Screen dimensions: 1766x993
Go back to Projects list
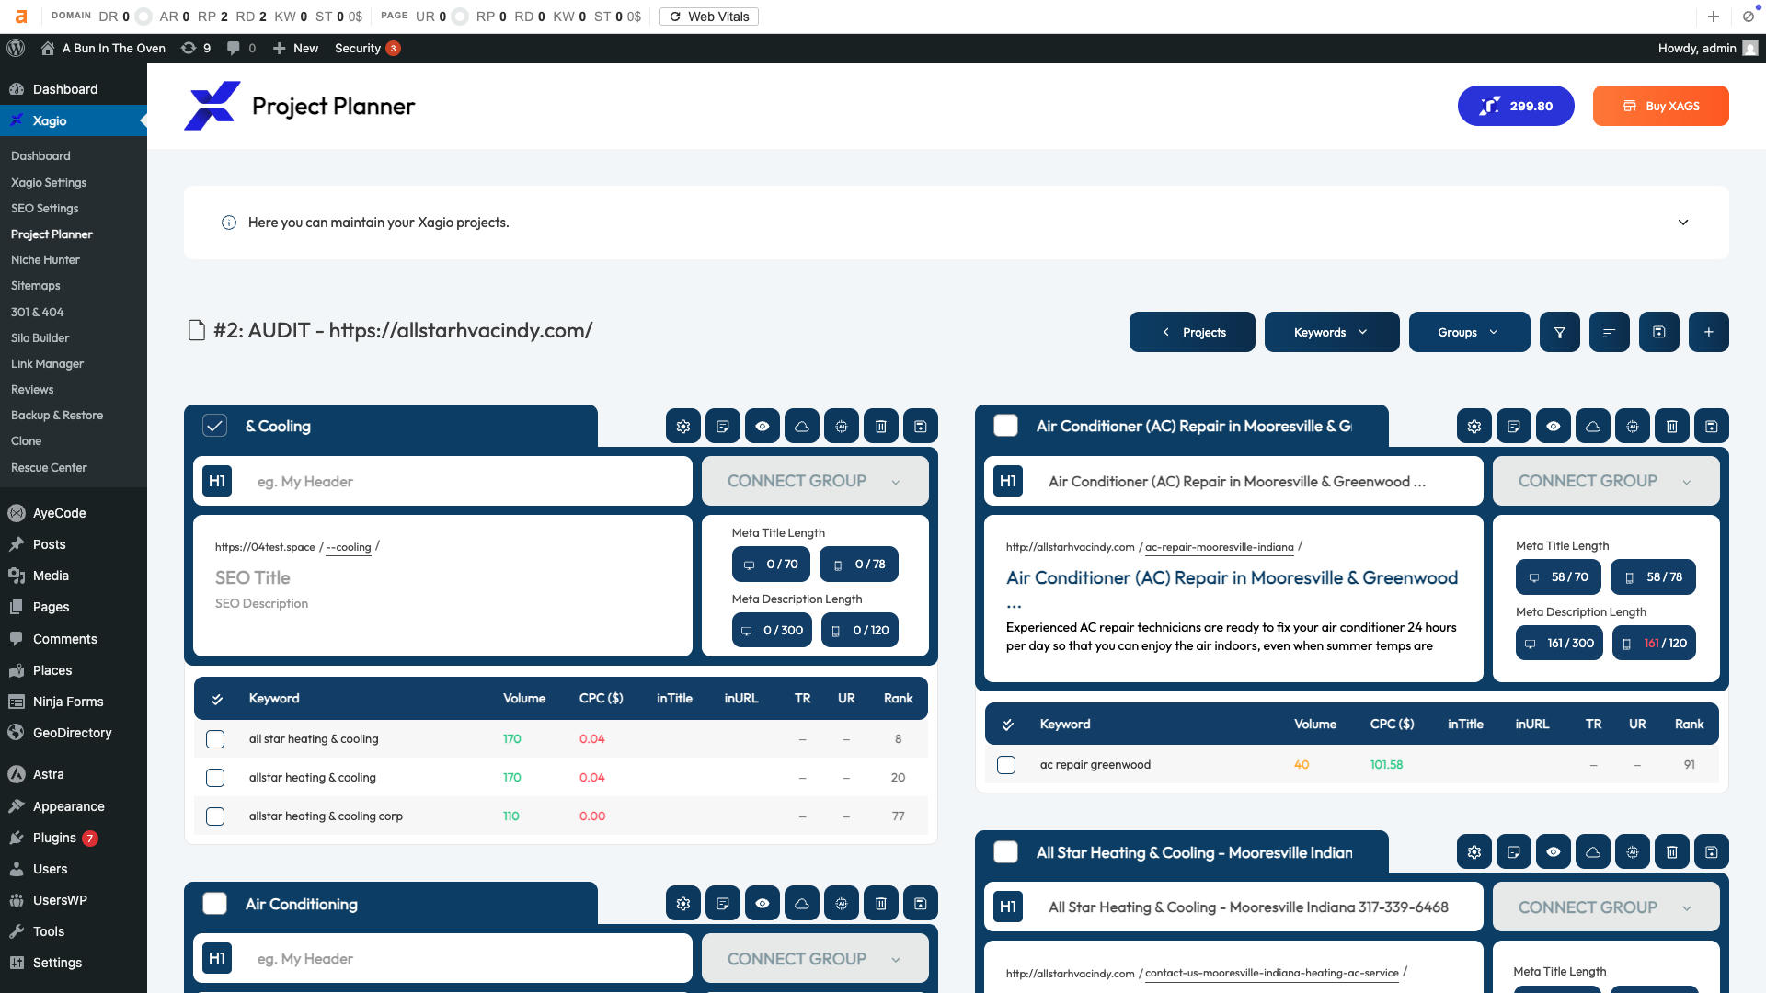[x=1192, y=332]
